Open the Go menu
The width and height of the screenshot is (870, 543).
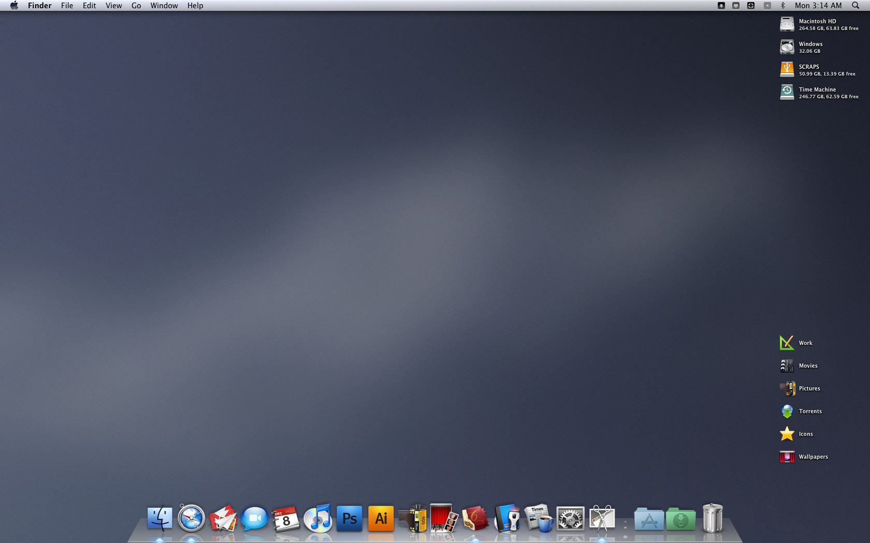tap(136, 6)
